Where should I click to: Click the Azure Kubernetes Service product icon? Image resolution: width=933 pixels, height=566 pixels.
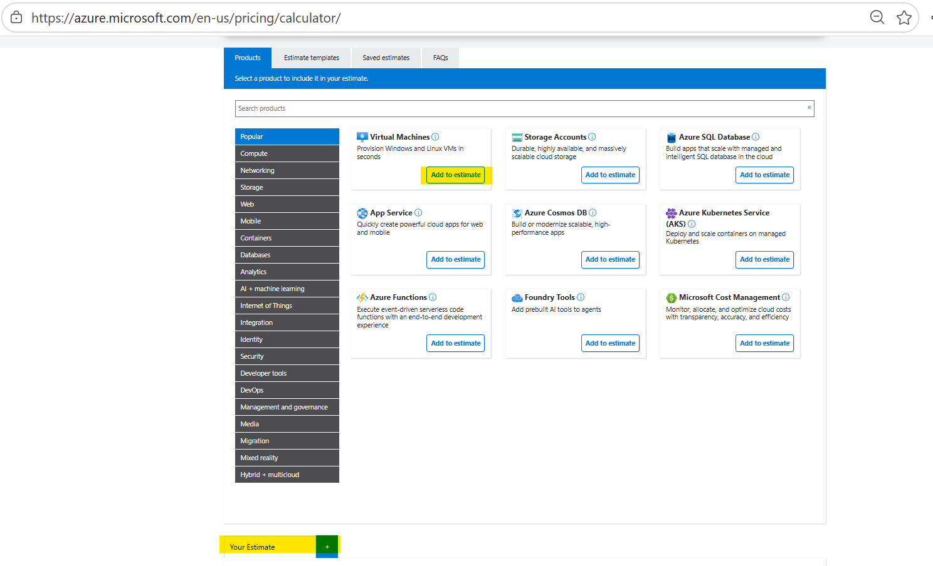click(x=672, y=213)
